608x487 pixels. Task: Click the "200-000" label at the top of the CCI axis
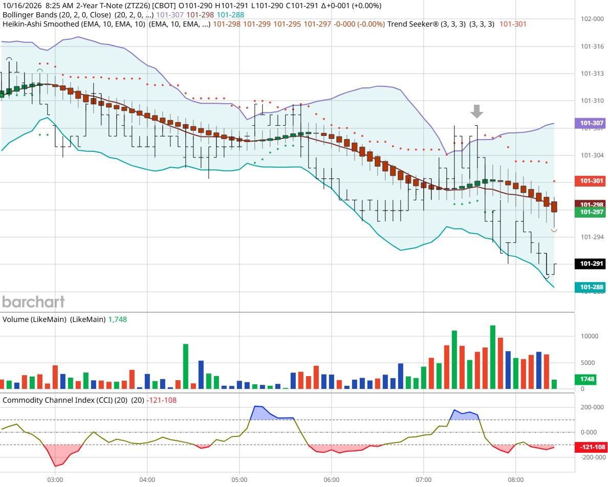[x=592, y=407]
